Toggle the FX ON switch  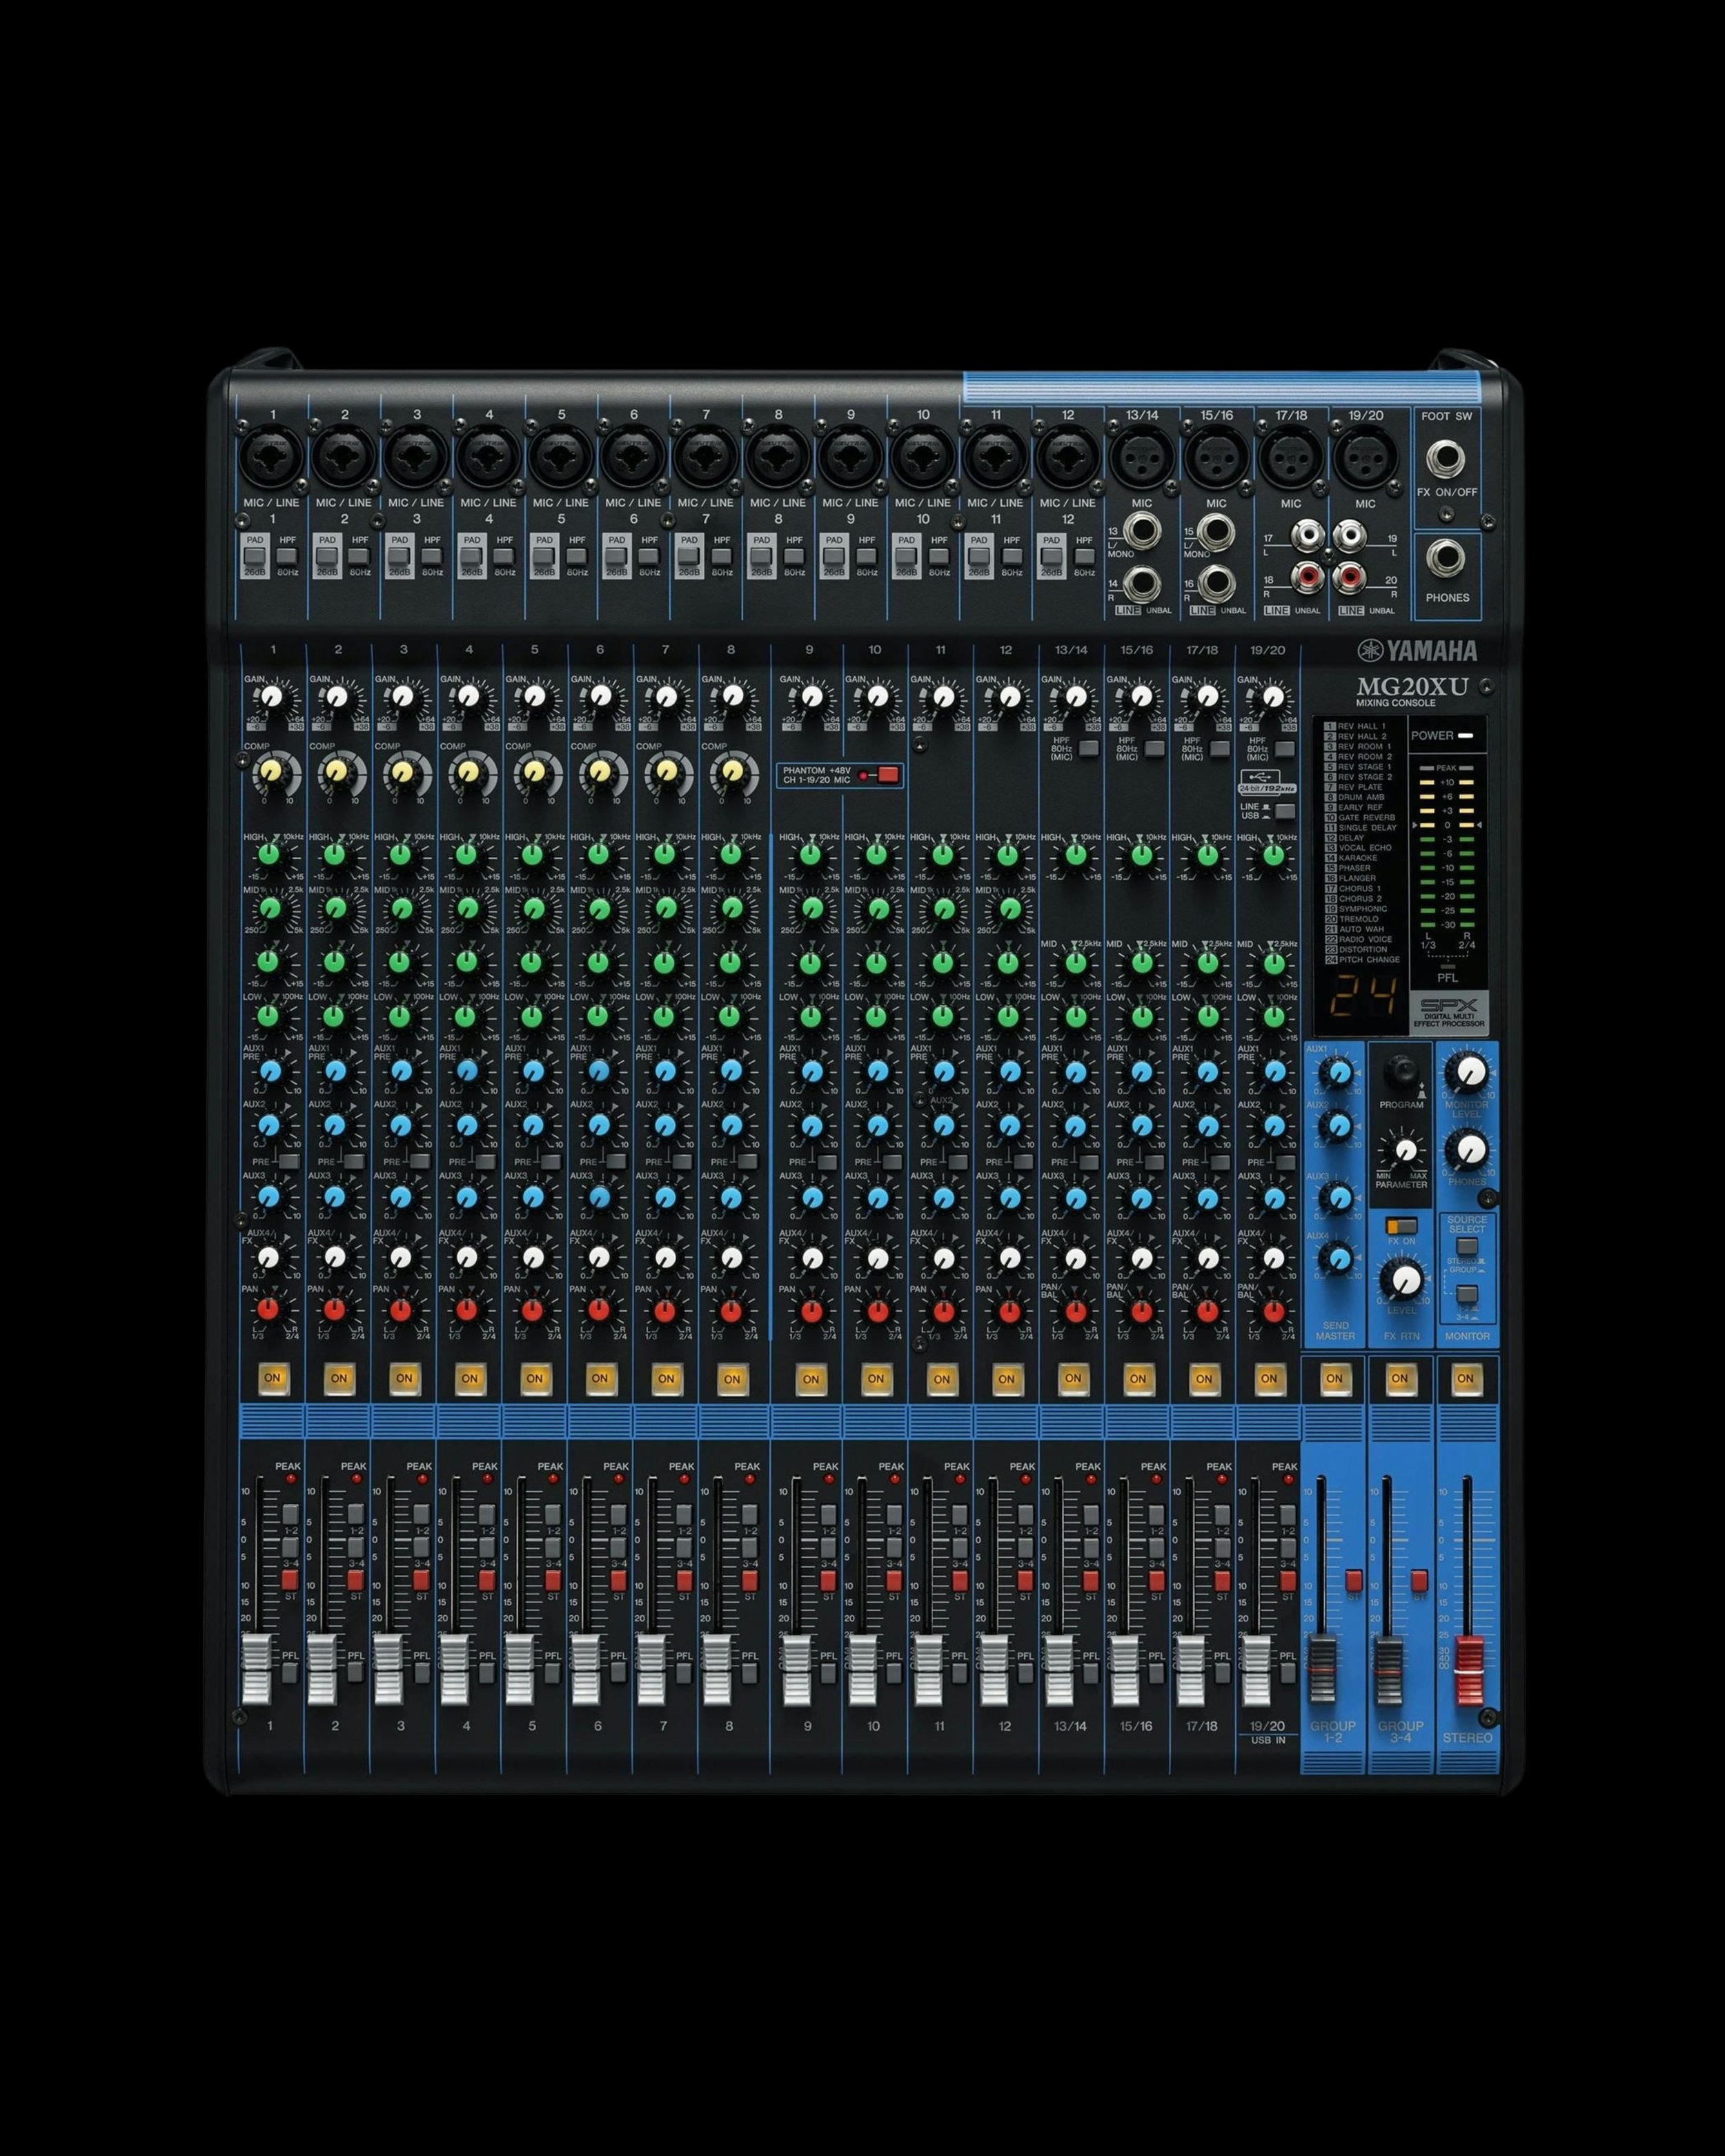1402,1226
